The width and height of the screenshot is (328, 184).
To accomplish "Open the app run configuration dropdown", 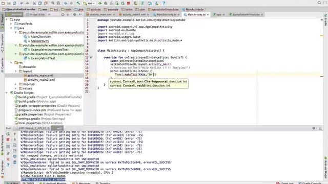I will 89,3.
